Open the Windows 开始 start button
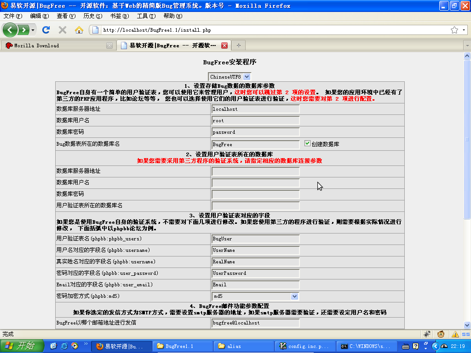 [22, 346]
